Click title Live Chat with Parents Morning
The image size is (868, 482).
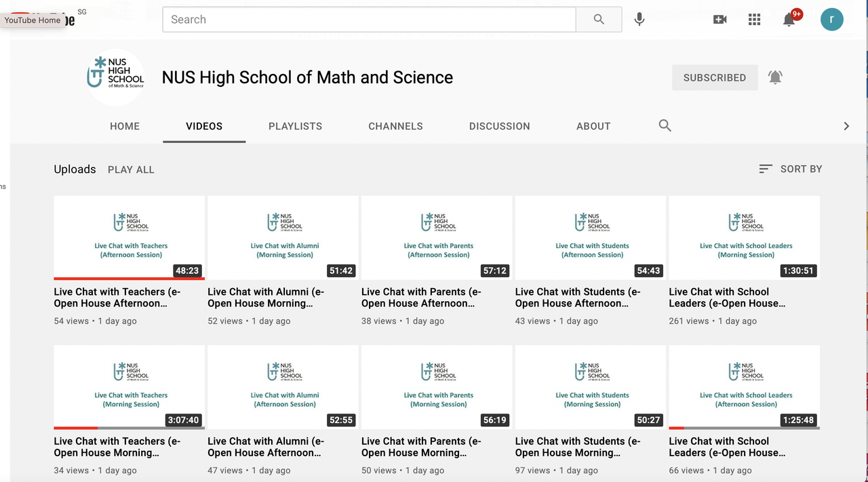tap(421, 447)
